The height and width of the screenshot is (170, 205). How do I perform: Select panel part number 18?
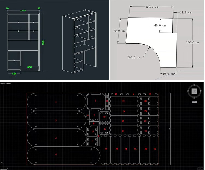click(x=124, y=101)
